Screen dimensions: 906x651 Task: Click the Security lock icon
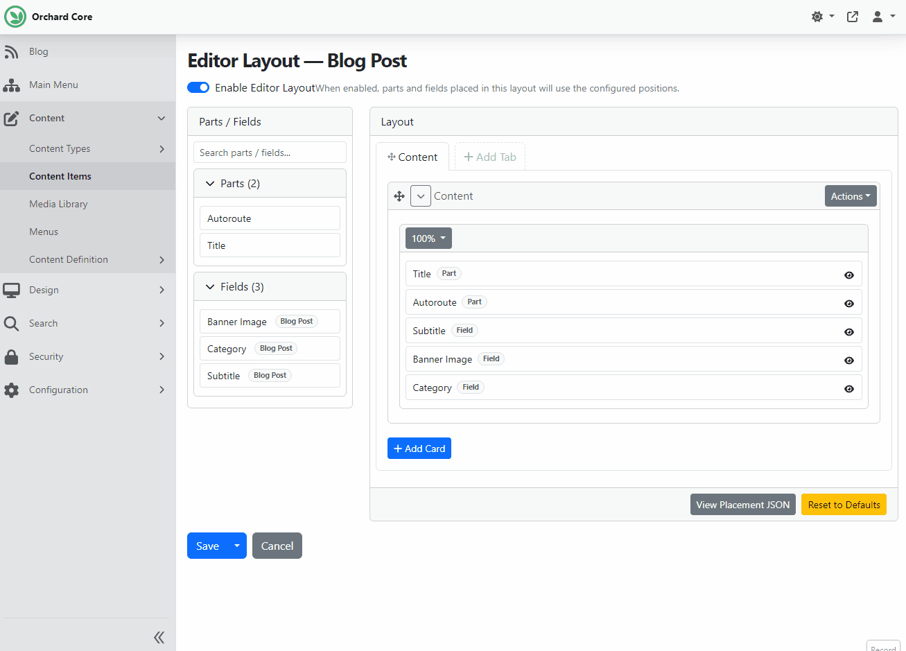click(x=11, y=357)
